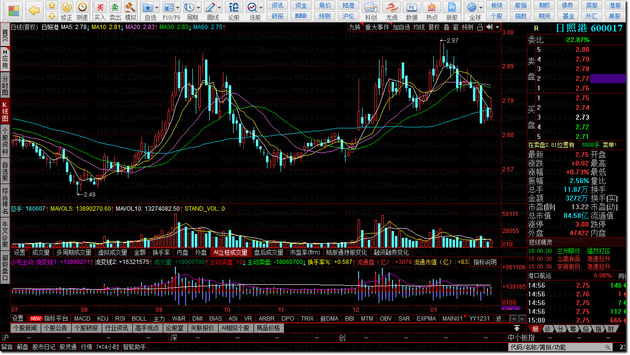Click the upward arrow icon above search box
This screenshot has height=355, width=630.
[x=517, y=328]
